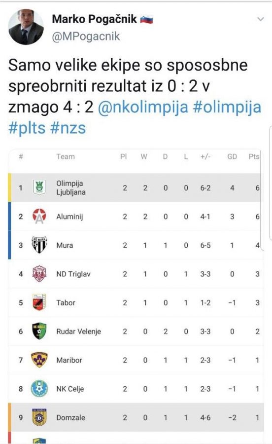Screen dimensions: 272x444
Task: Select the Tabor team crest
Action: 39,302
